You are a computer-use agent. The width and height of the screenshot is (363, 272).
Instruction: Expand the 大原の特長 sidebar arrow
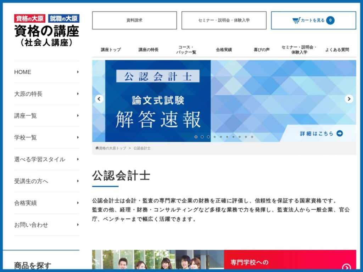(x=78, y=93)
